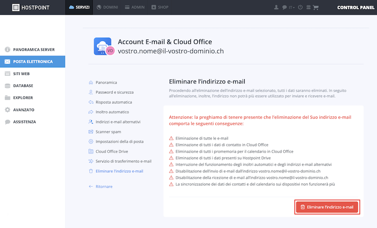Click the Account E-mail & Cloud Office title
377x228 pixels.
click(x=165, y=42)
